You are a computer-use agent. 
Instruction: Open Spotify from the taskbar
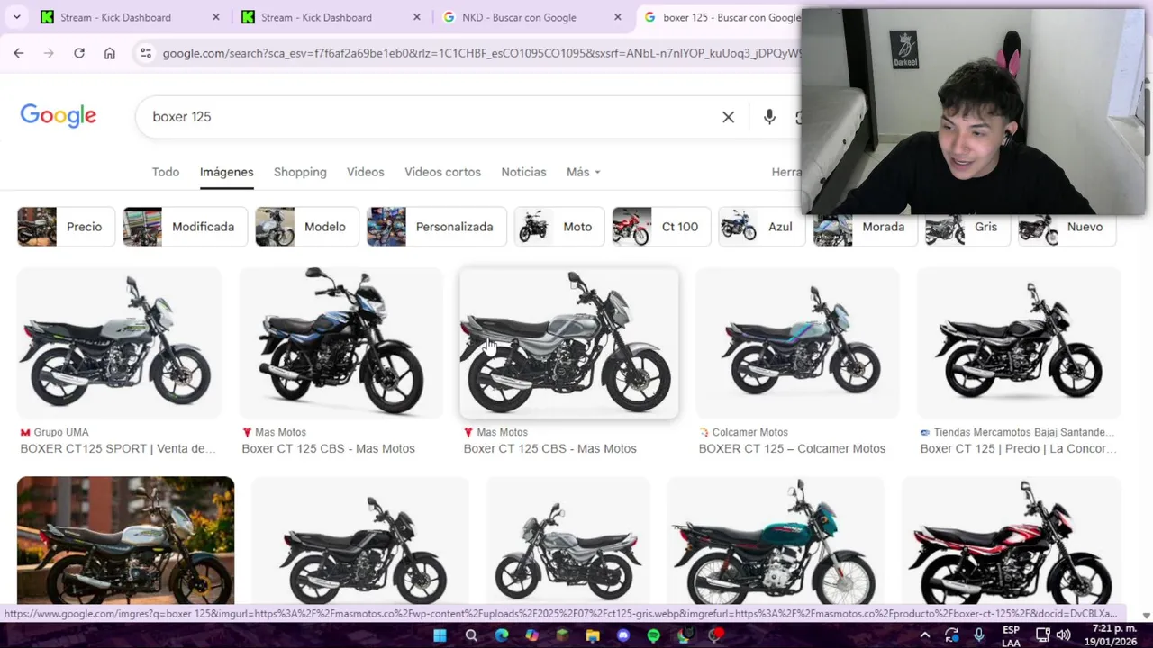(654, 635)
